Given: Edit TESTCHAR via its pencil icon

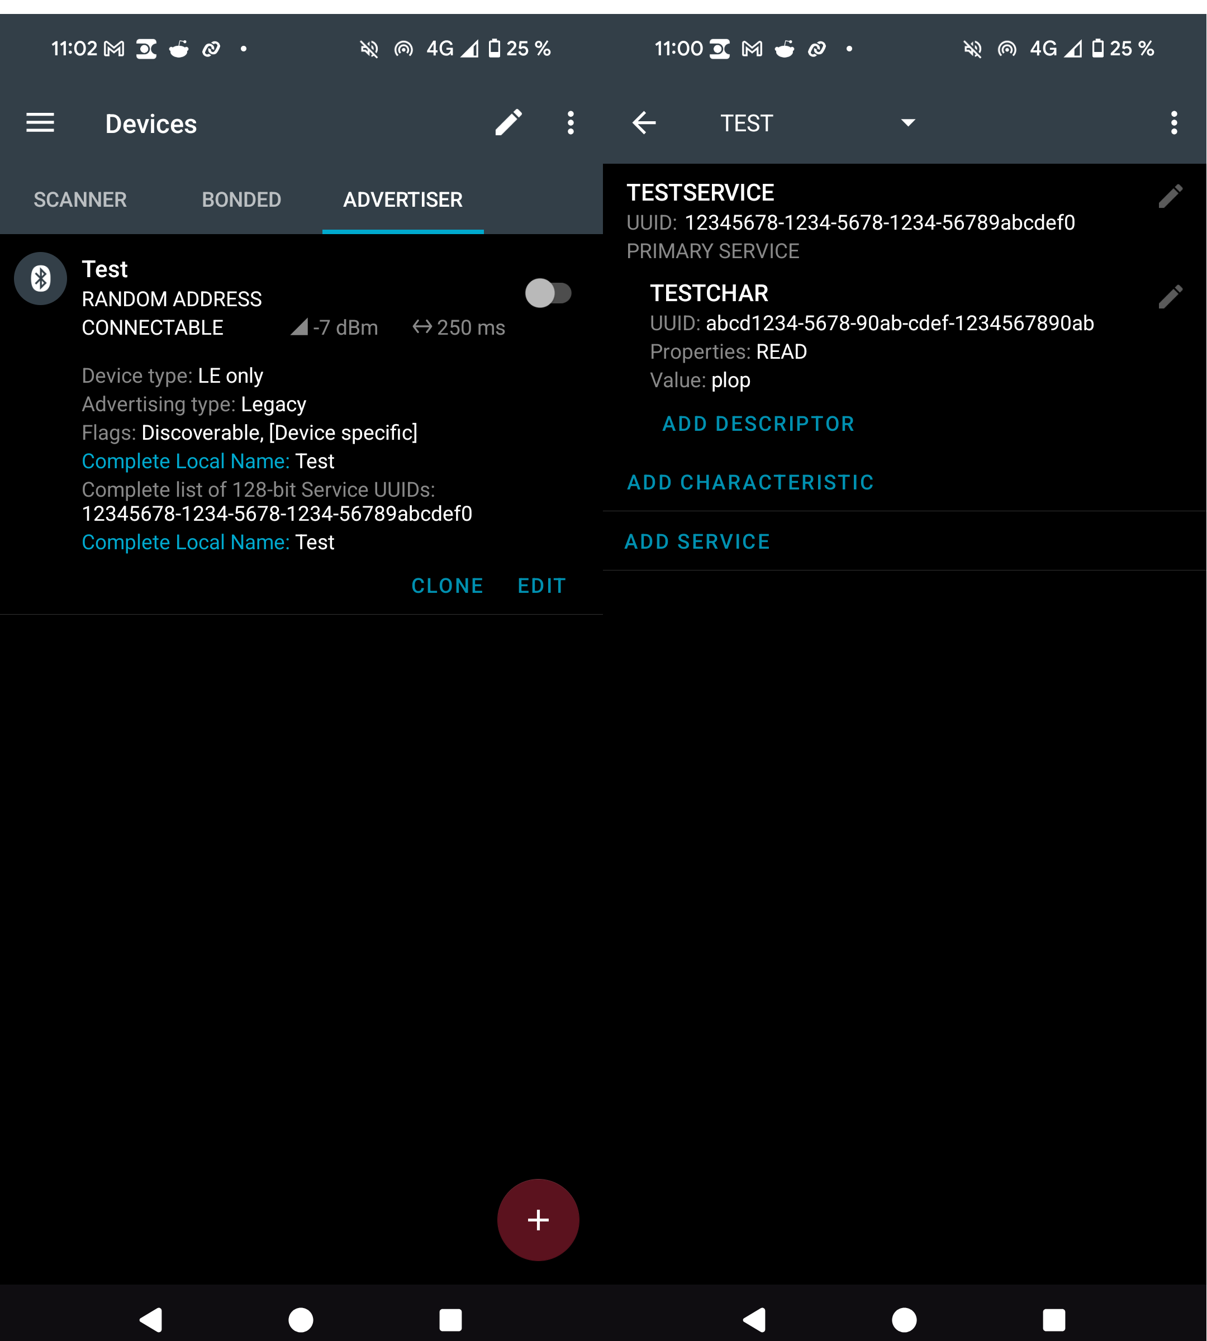Looking at the screenshot, I should click(x=1170, y=297).
